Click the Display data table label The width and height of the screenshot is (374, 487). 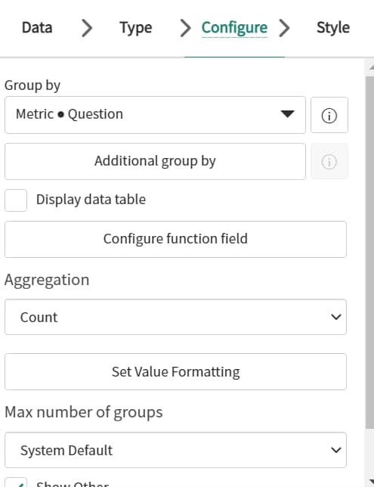(x=91, y=200)
